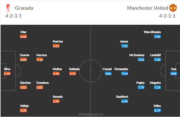The height and width of the screenshot is (117, 180).
Task: Click the Granada club crest icon
Action: tap(8, 8)
